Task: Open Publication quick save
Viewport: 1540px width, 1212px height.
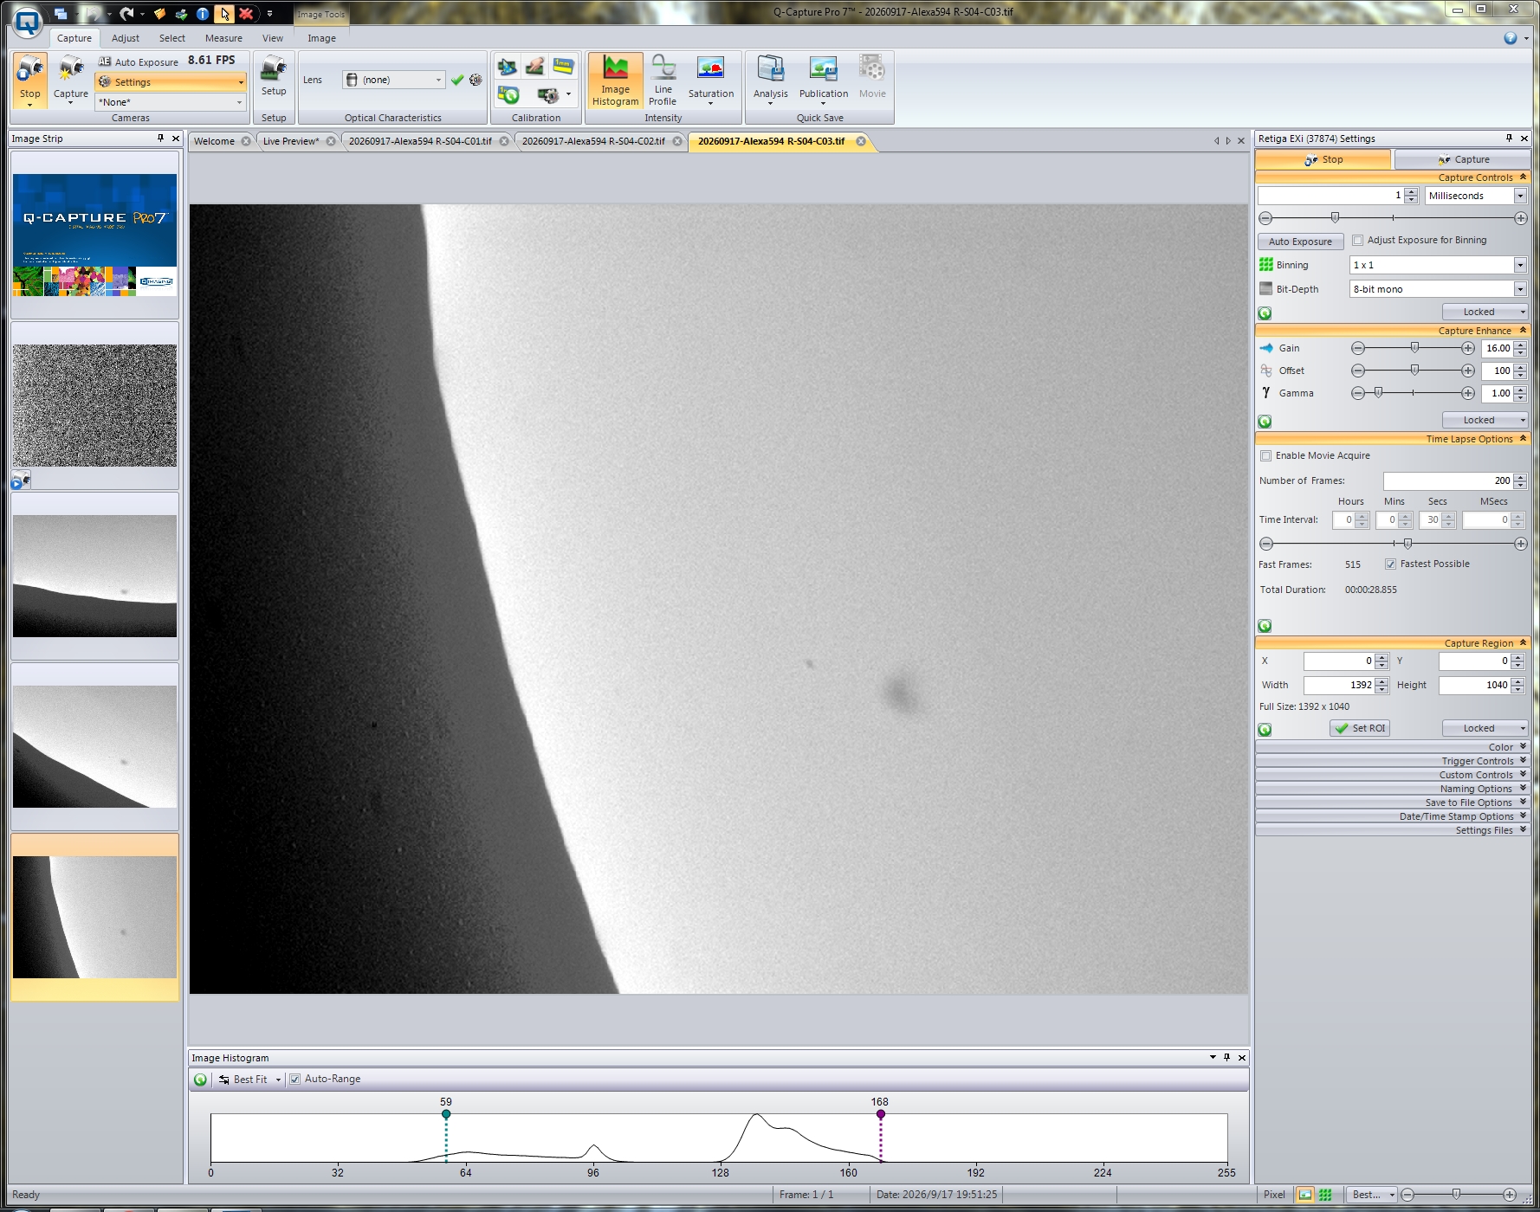Action: pos(823,81)
